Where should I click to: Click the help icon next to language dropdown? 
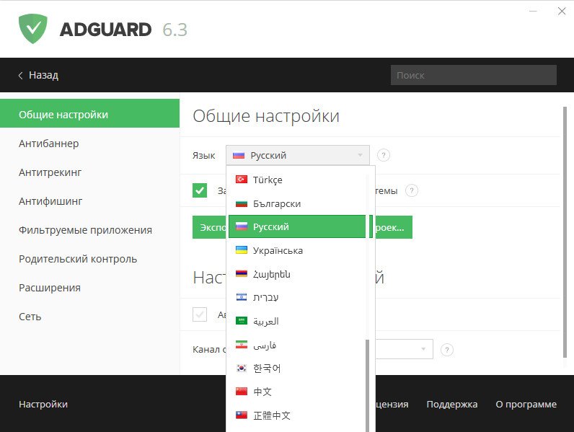click(384, 155)
